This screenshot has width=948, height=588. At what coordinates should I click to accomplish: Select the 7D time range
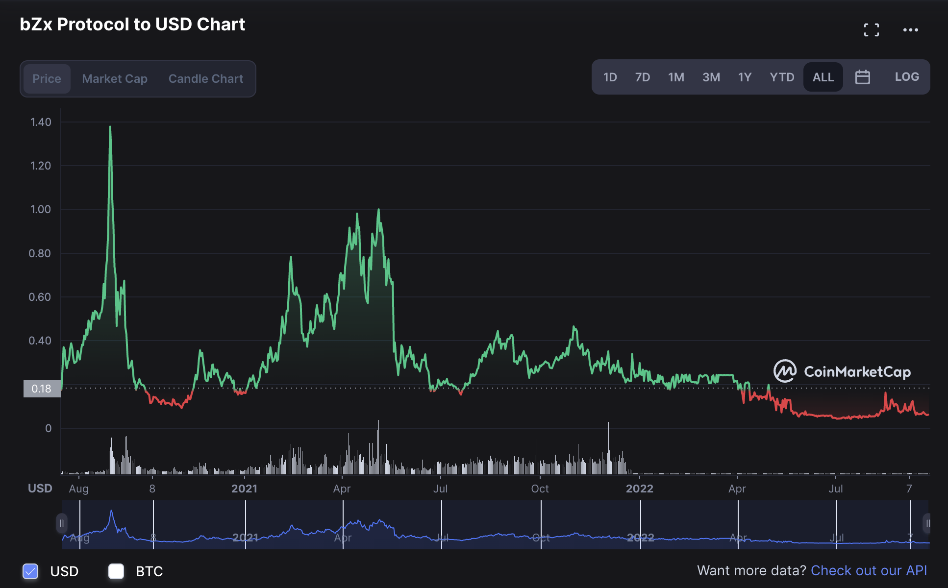pos(642,77)
